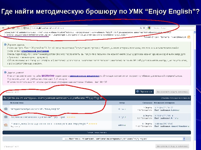The image size is (201, 150).
Task: Click into the browser address bar
Action: 85,28
